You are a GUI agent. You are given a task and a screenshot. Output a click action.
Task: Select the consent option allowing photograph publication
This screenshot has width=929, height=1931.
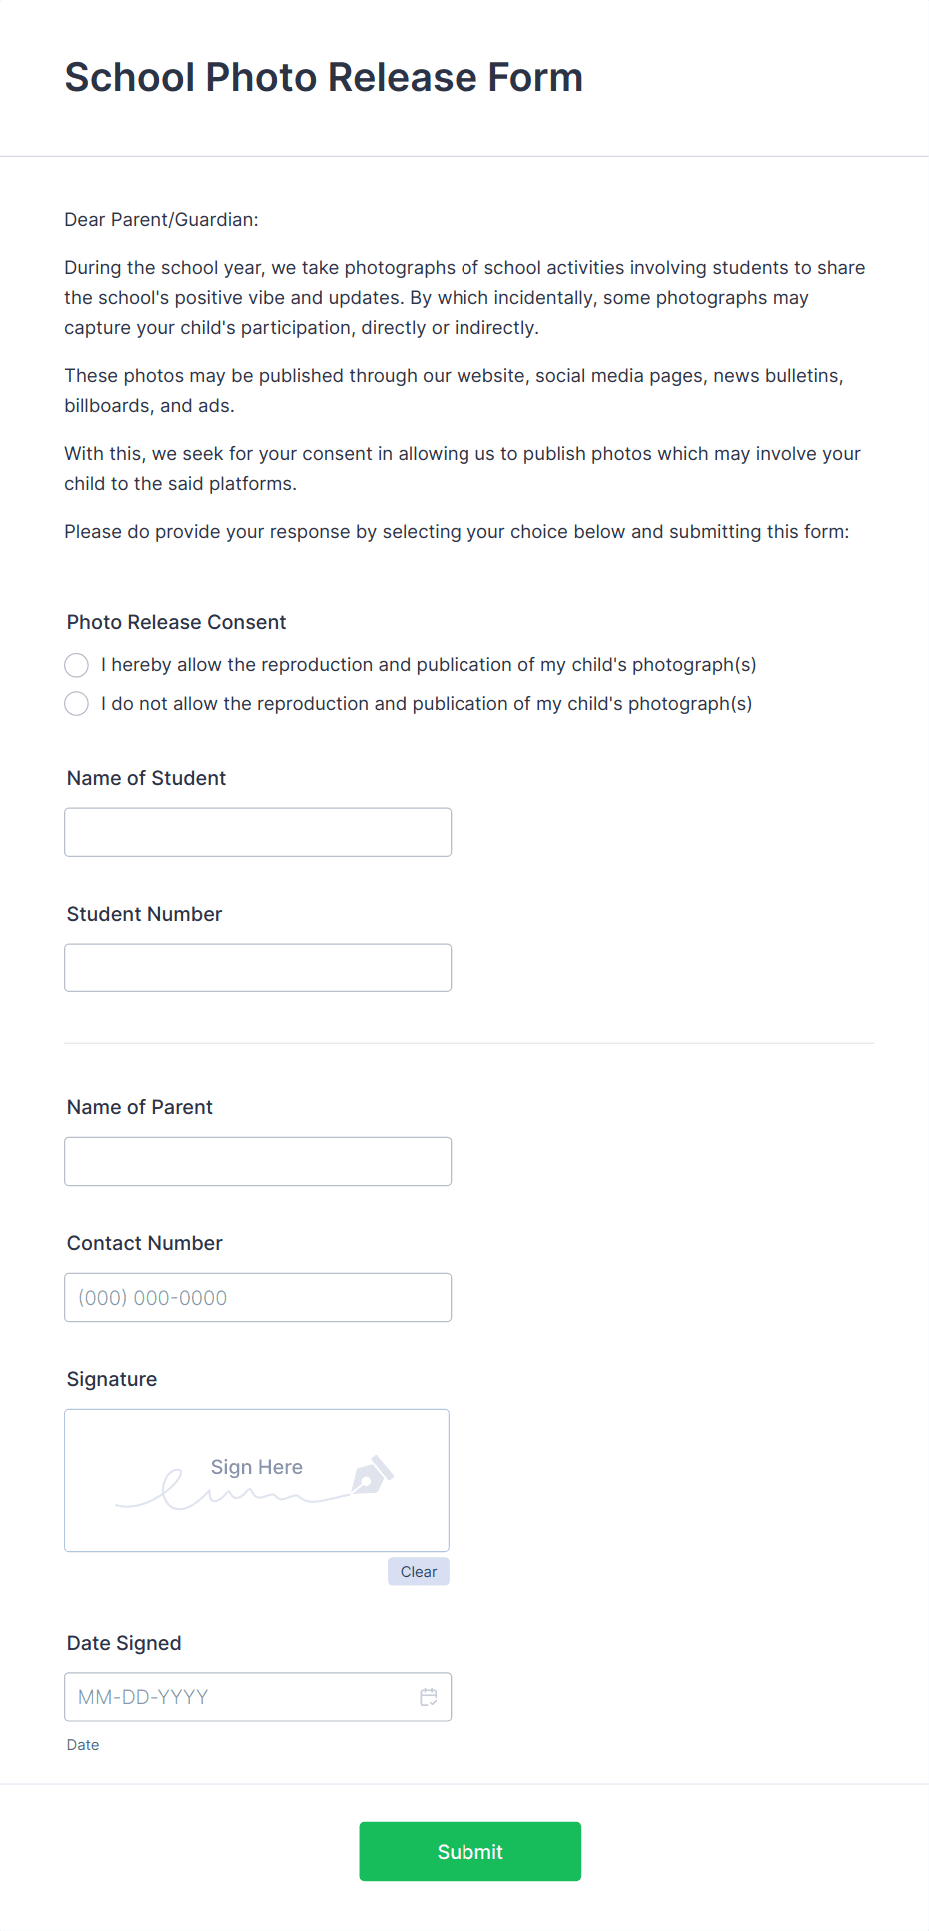tap(76, 664)
